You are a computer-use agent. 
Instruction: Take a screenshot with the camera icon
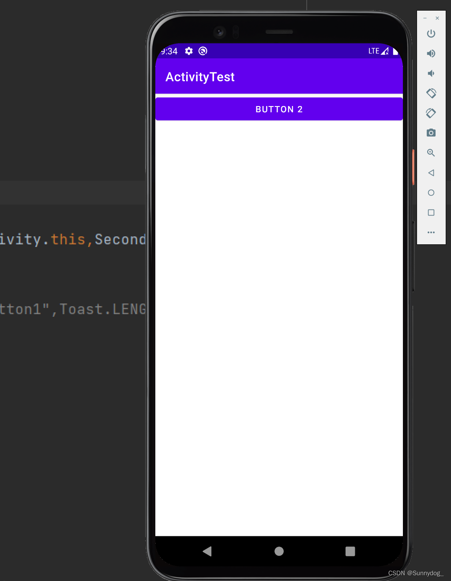(431, 133)
